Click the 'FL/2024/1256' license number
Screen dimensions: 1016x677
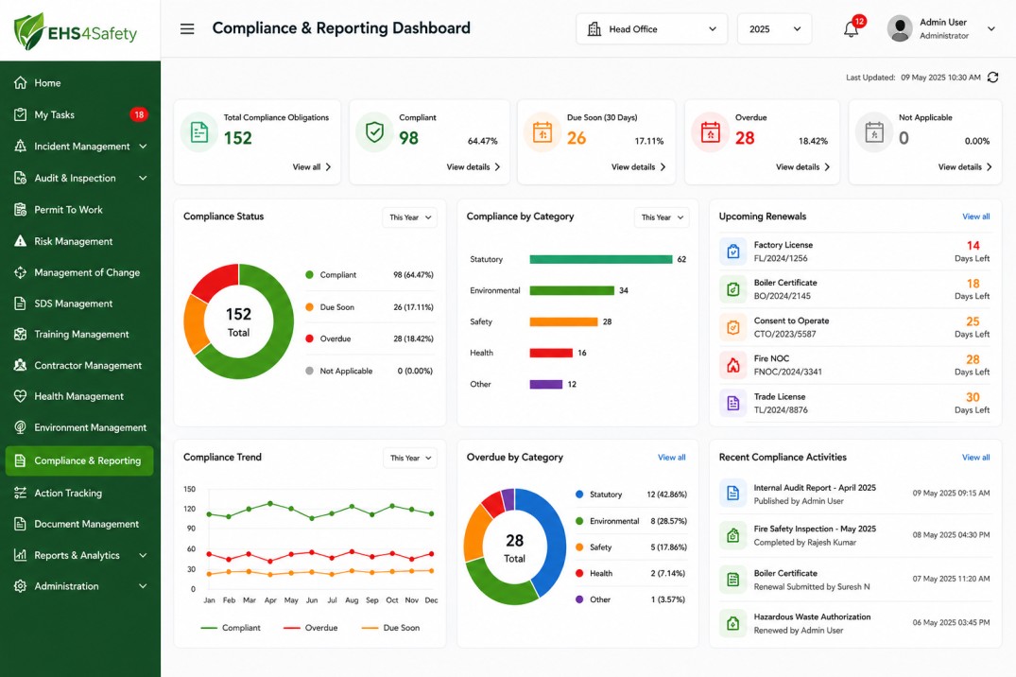(x=780, y=258)
